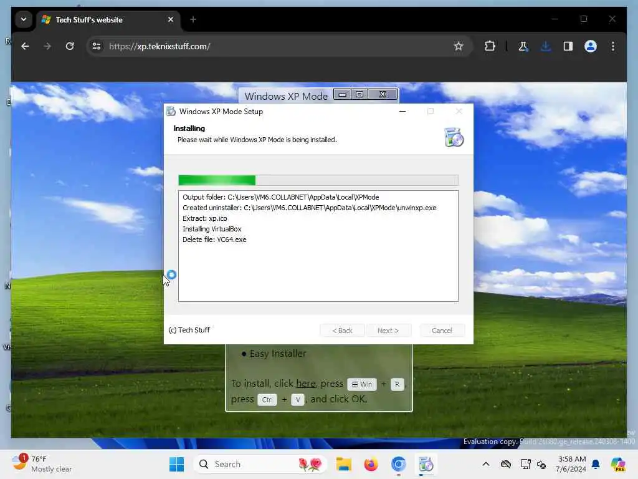
Task: Minimize the Windows XP Mode web window
Action: (342, 95)
